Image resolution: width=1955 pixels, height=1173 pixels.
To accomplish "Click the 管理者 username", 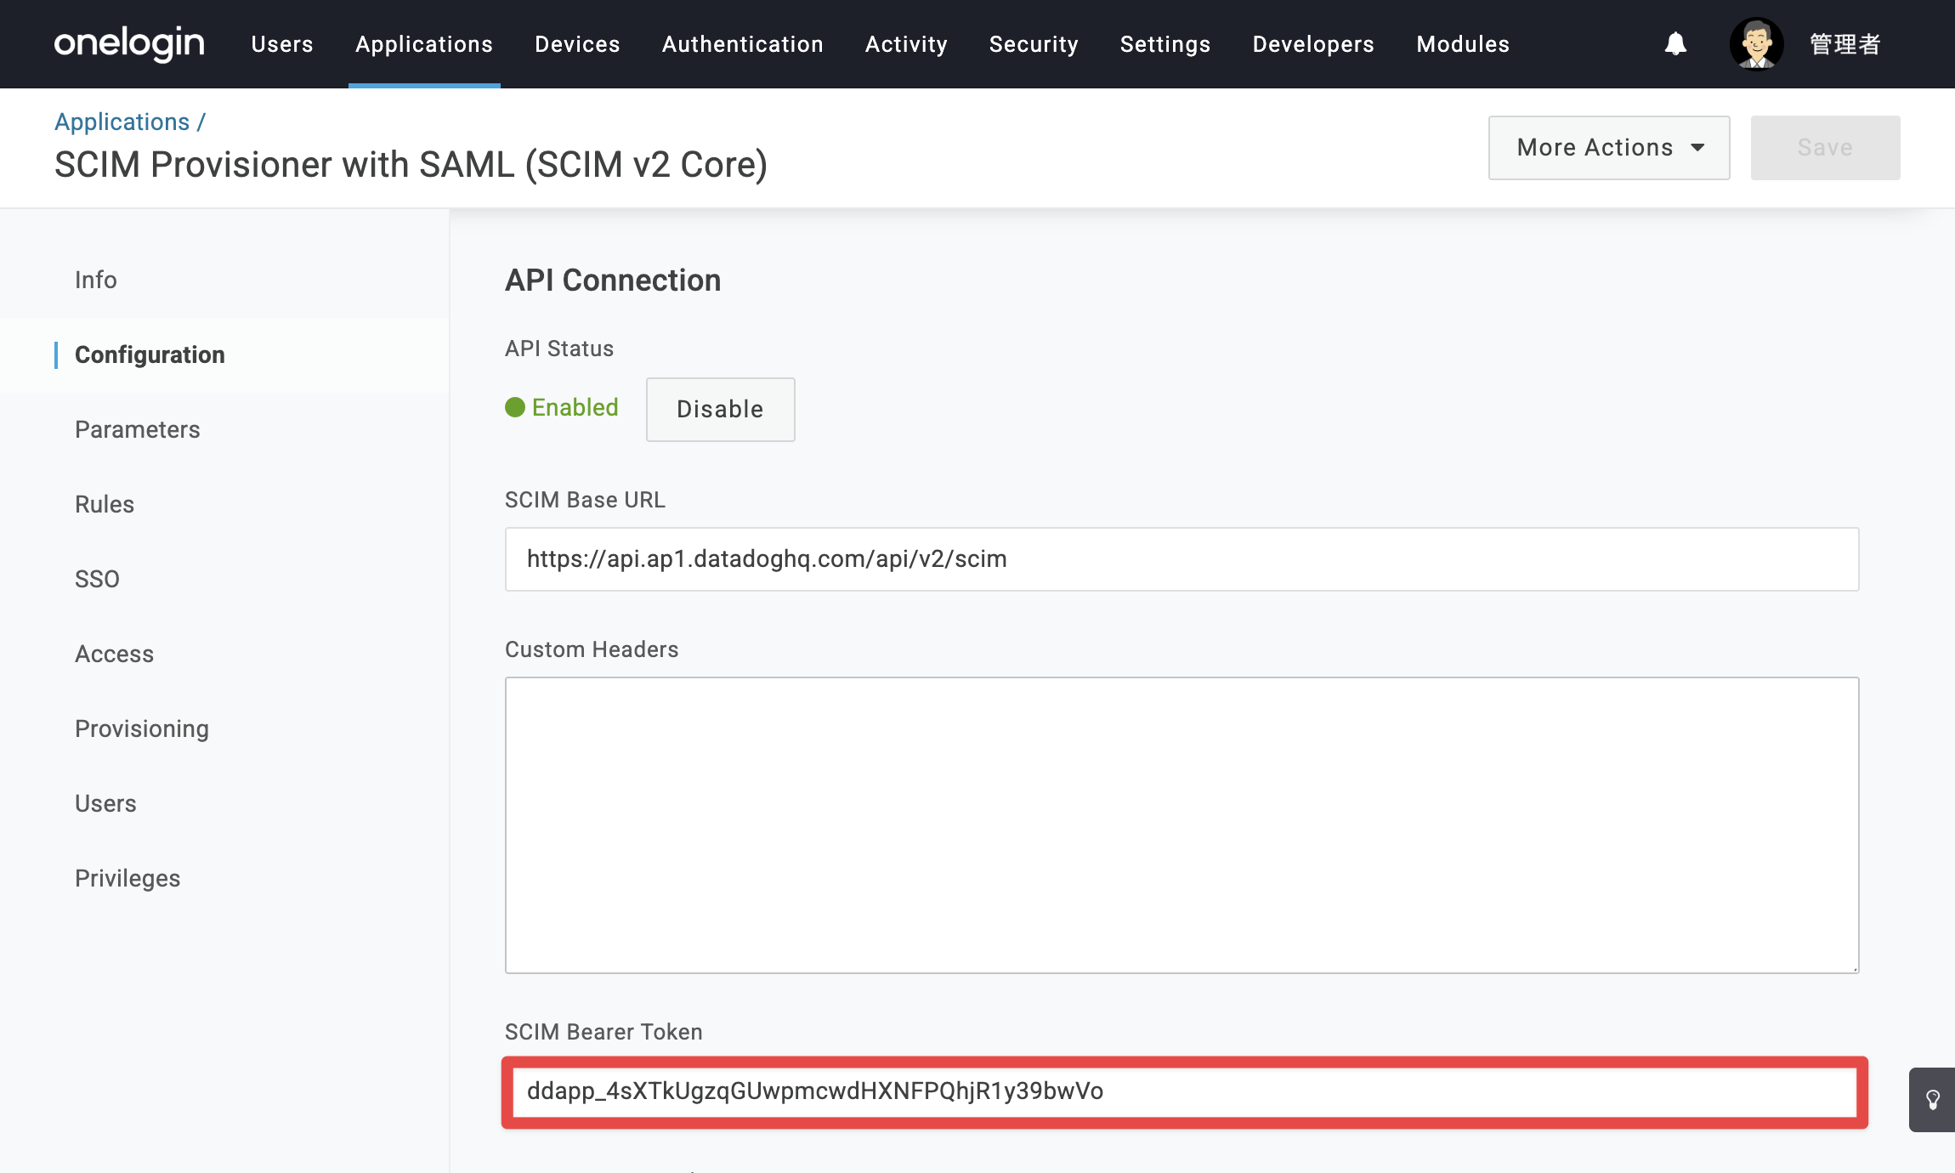I will click(x=1845, y=44).
